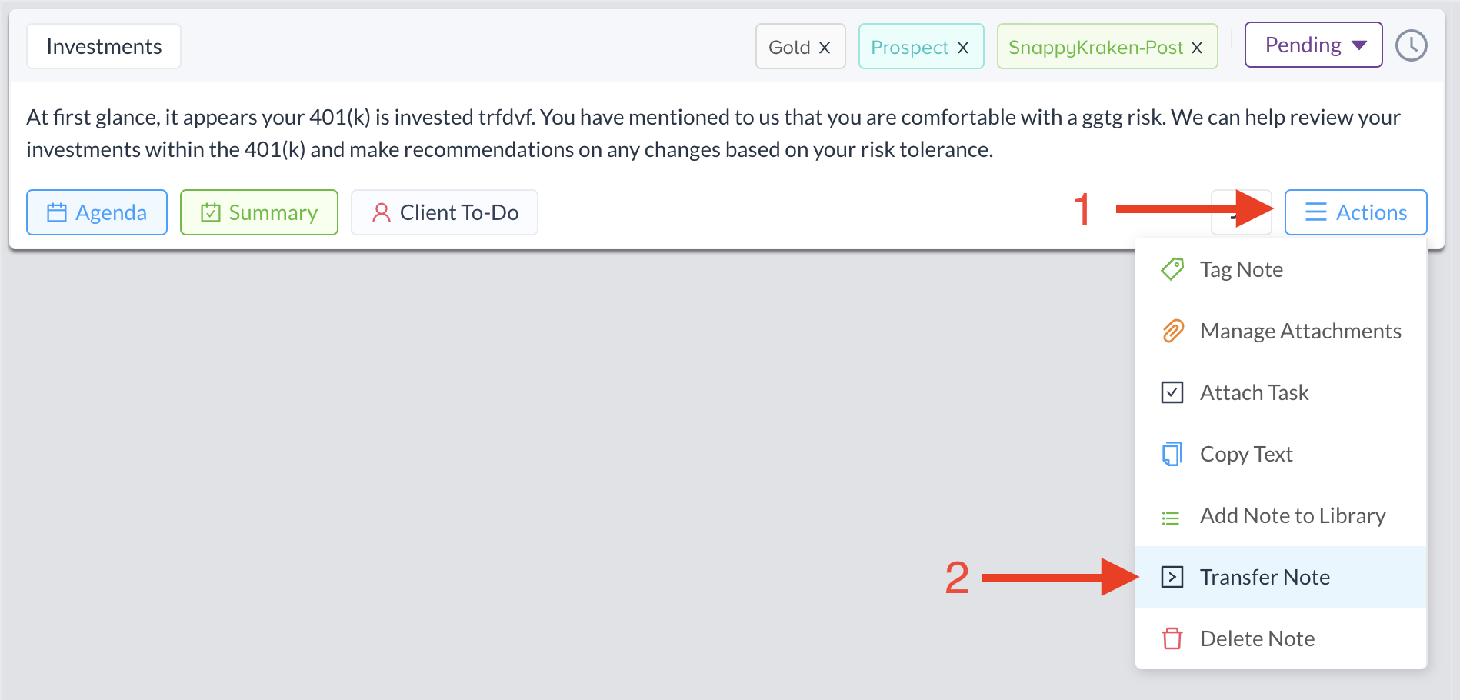Image resolution: width=1460 pixels, height=700 pixels.
Task: Choose Manage Attachments option
Action: pos(1300,331)
